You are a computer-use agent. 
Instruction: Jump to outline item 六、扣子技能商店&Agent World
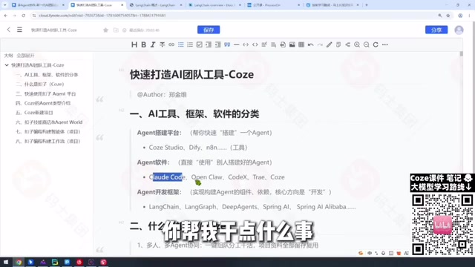[49, 122]
